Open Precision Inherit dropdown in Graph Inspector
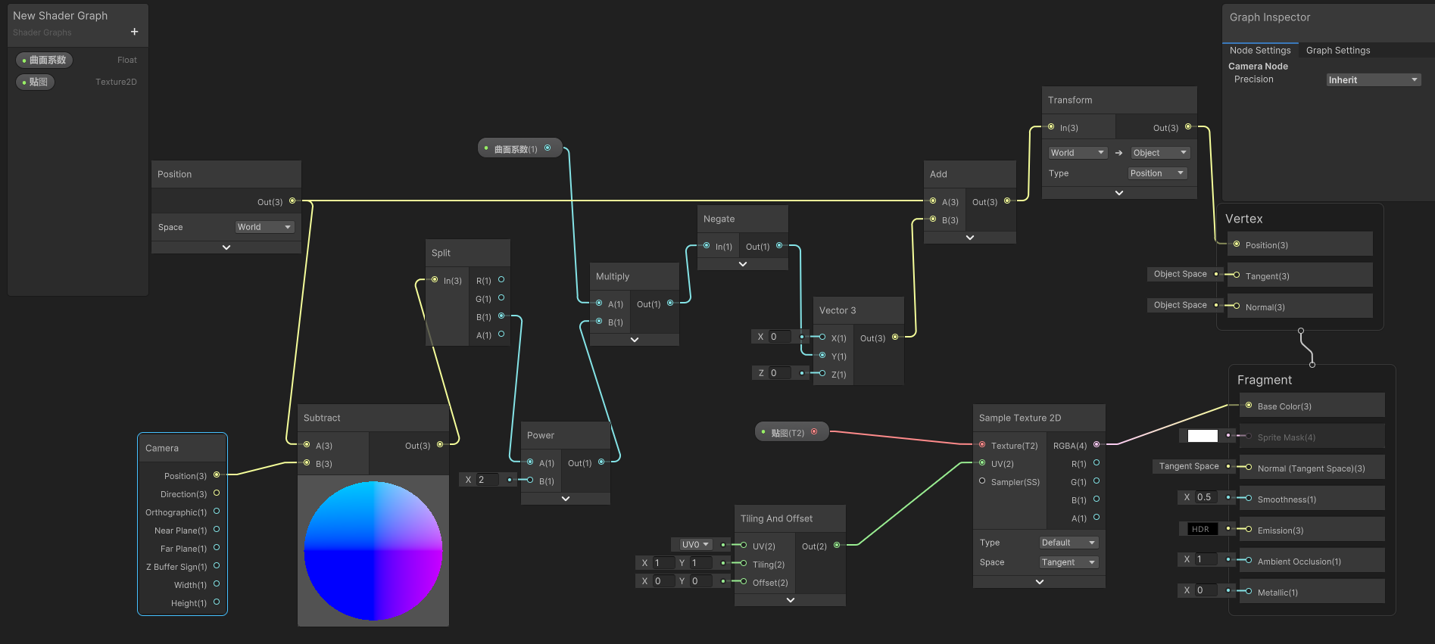Screen dimensions: 1435x644 1374,80
